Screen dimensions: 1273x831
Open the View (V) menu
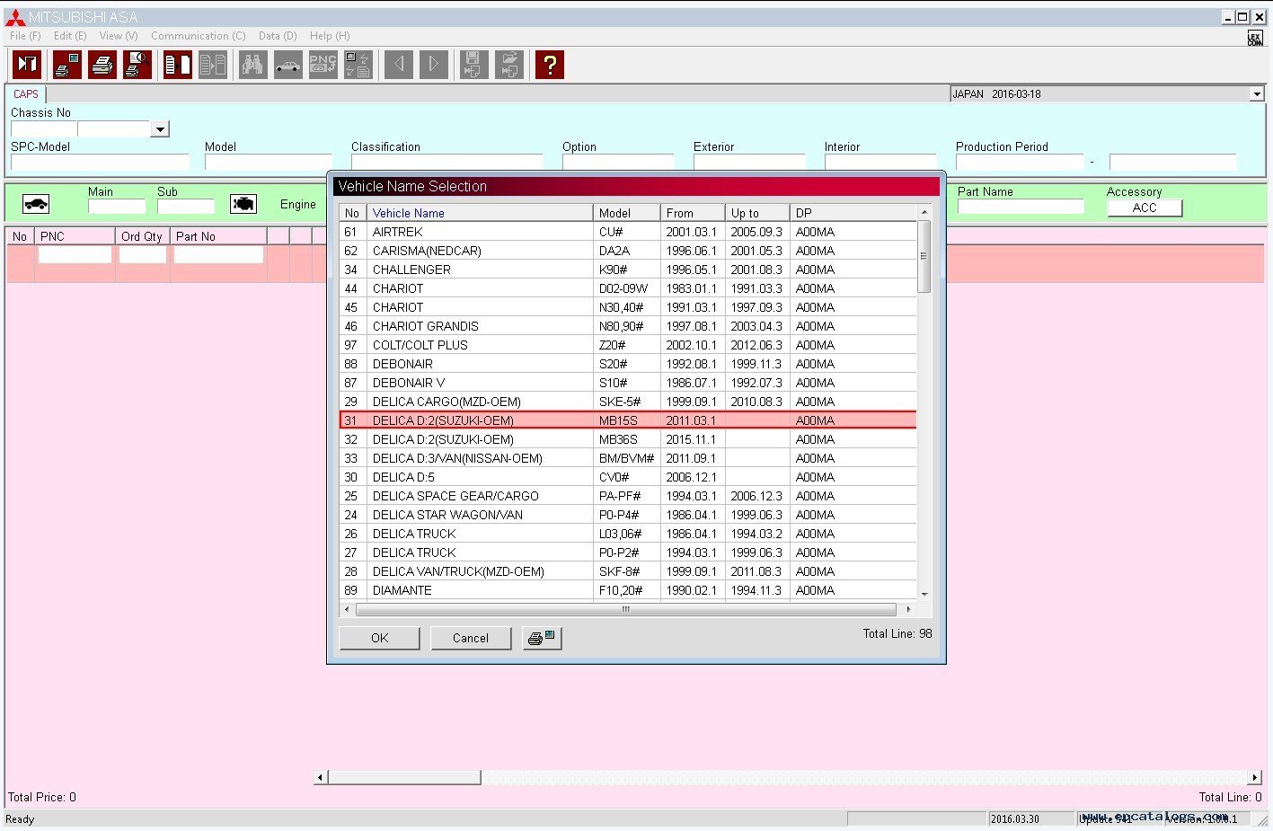click(119, 36)
